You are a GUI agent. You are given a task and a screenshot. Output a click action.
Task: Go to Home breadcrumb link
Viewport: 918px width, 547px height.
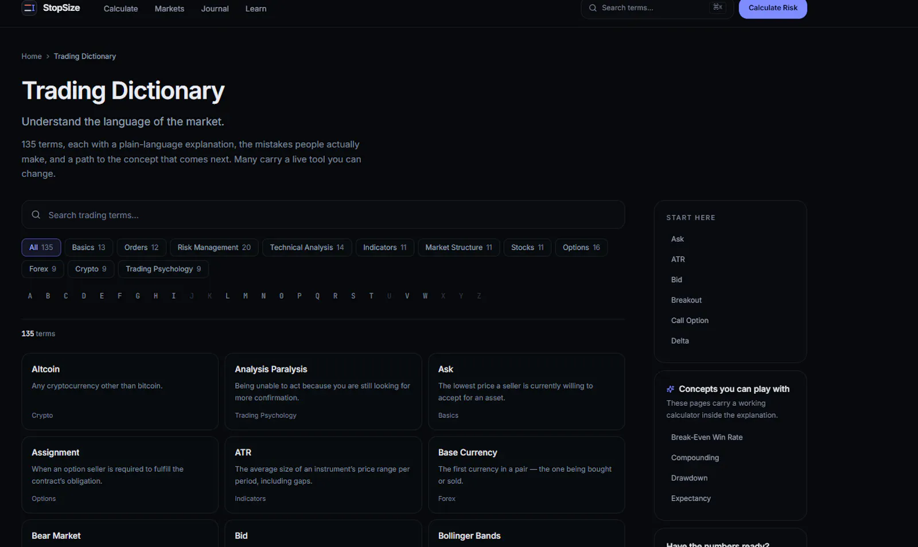click(x=32, y=56)
